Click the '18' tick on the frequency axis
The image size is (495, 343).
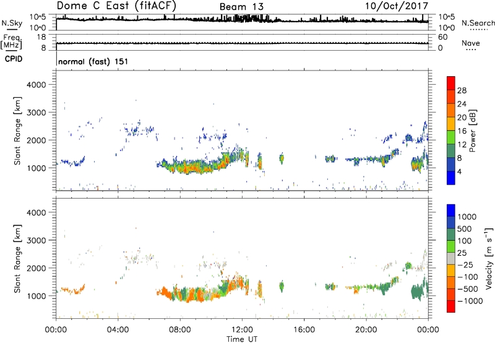click(41, 37)
